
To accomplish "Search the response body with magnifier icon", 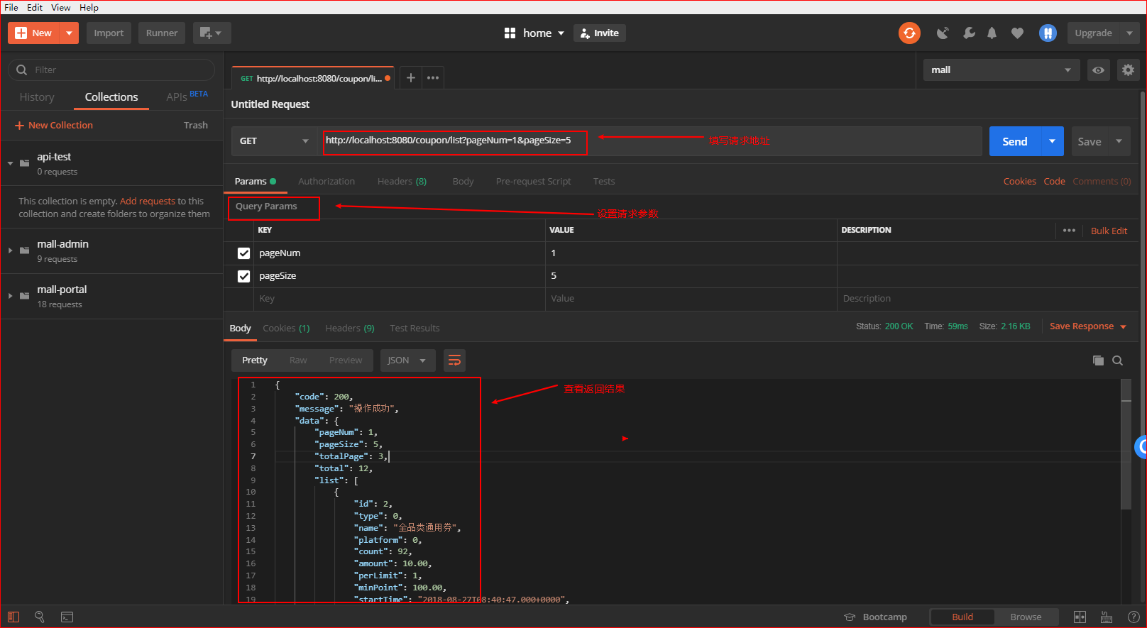I will point(1117,360).
